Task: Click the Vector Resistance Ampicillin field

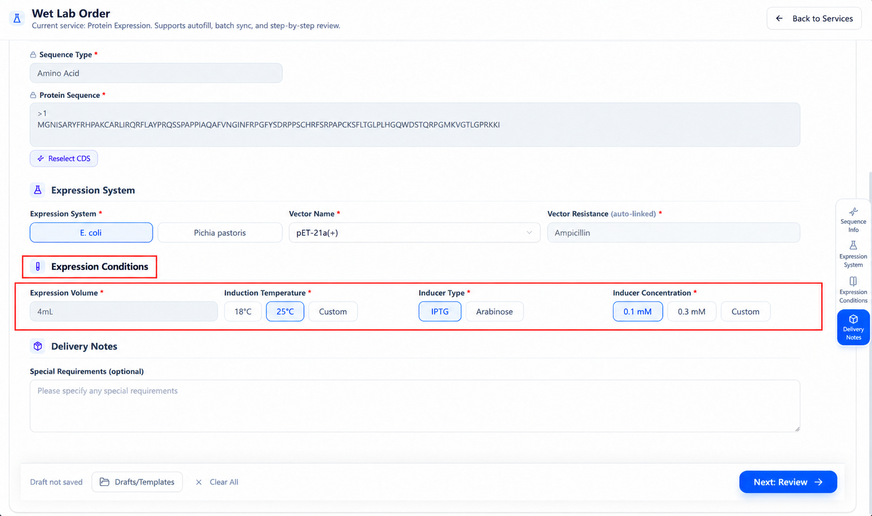Action: [674, 233]
